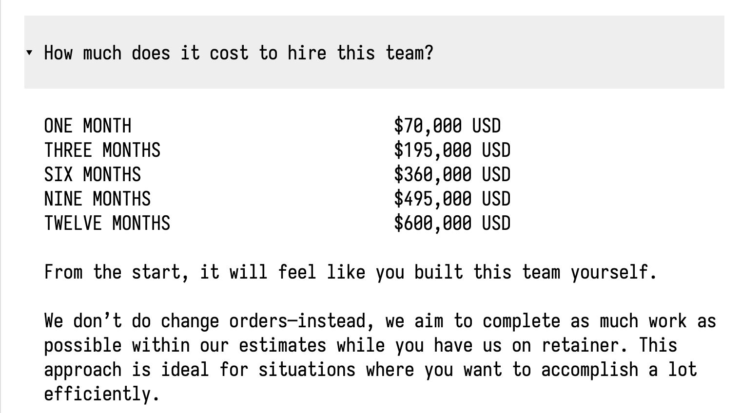Click the "How much does it cost" question
Screen dimensions: 741x413
click(x=238, y=53)
